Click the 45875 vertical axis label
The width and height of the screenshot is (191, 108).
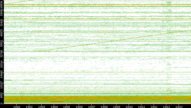coord(2,33)
